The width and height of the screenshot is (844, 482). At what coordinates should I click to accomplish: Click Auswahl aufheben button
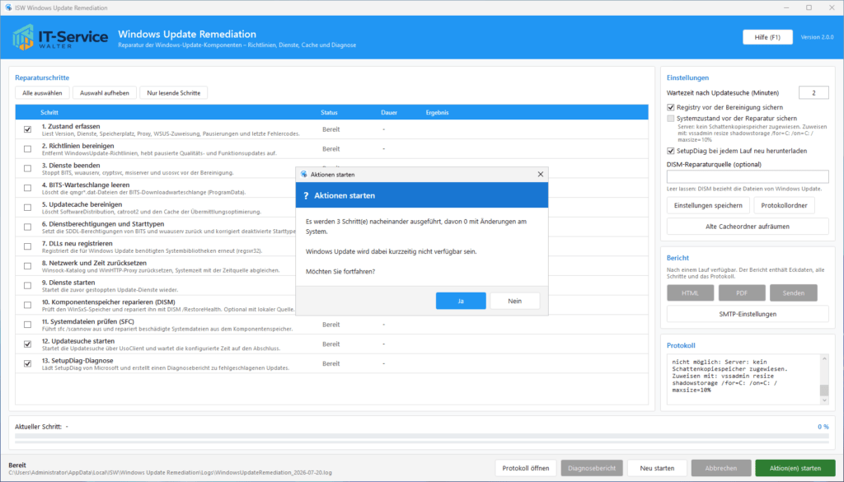(x=105, y=93)
